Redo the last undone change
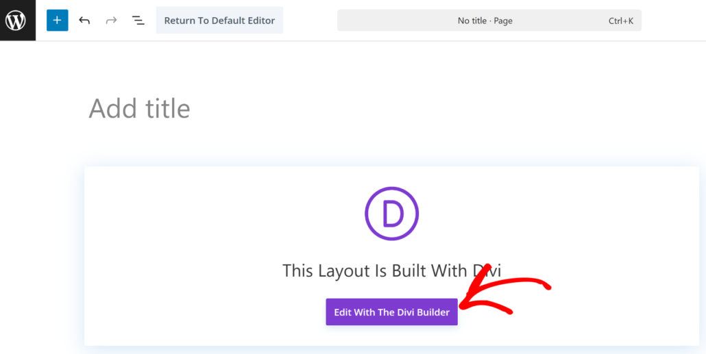The width and height of the screenshot is (706, 354). [111, 21]
